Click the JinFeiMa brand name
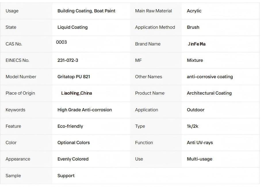Viewport: 262px width, 187px height. click(197, 44)
